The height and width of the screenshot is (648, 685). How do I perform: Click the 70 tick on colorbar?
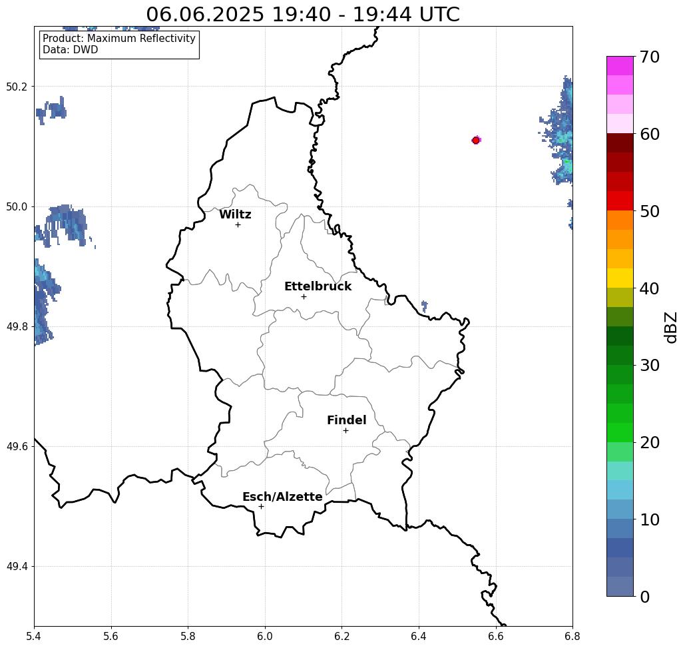[649, 57]
